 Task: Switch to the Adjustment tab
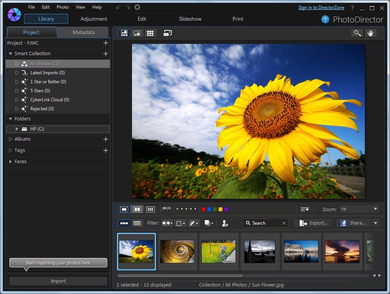(94, 19)
